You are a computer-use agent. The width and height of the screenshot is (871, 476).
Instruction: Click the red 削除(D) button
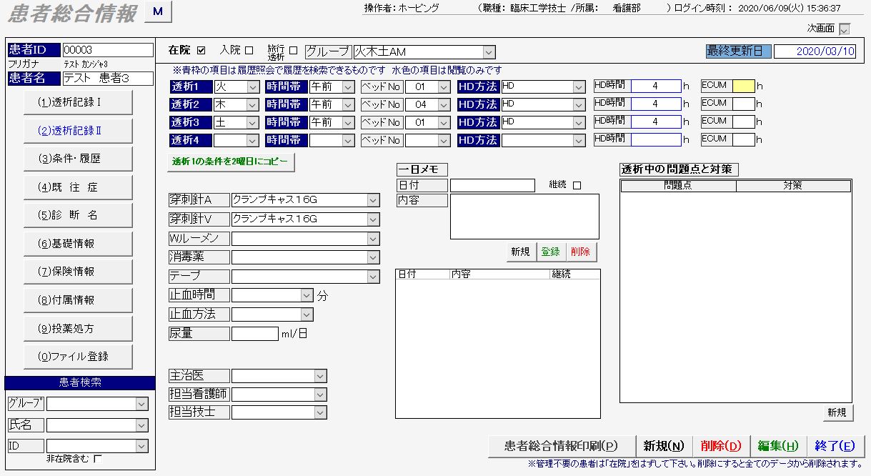tap(721, 446)
